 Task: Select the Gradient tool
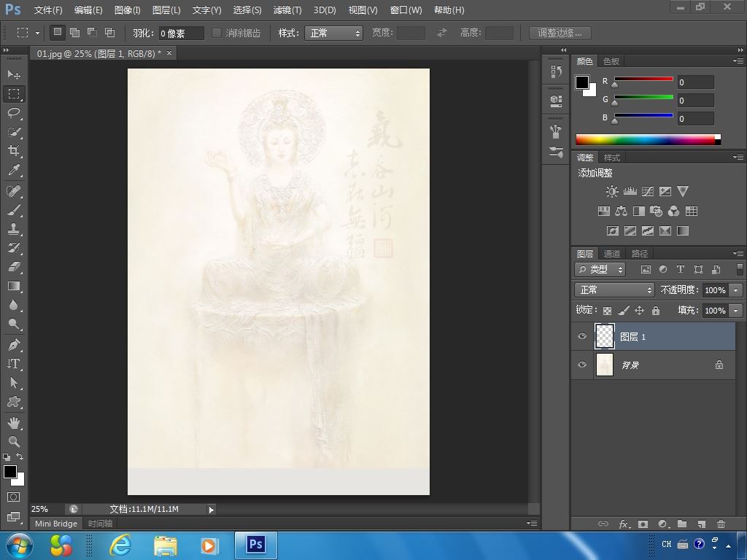pos(14,286)
